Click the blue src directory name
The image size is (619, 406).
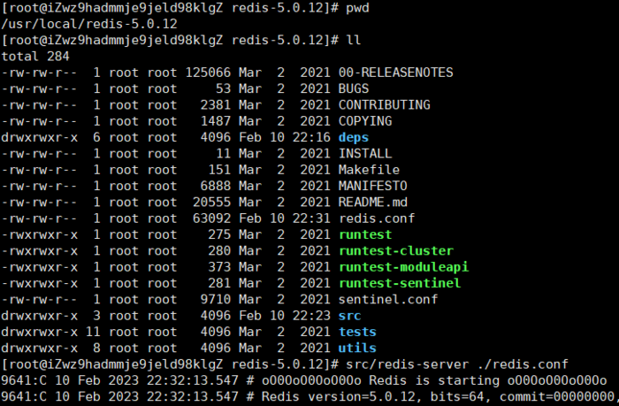tap(350, 316)
